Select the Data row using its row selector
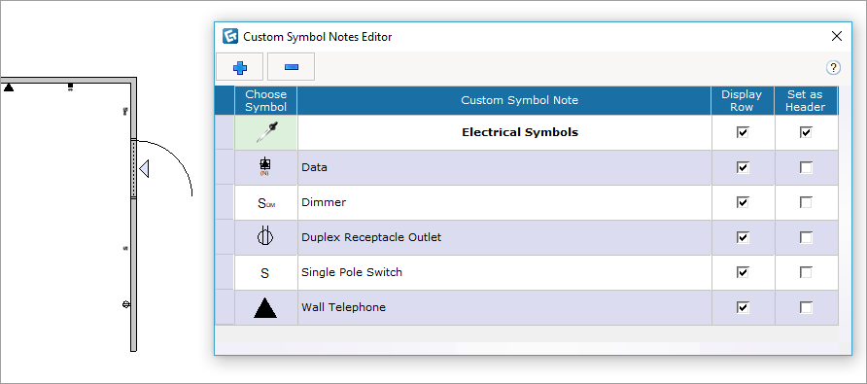This screenshot has height=384, width=867. click(225, 167)
